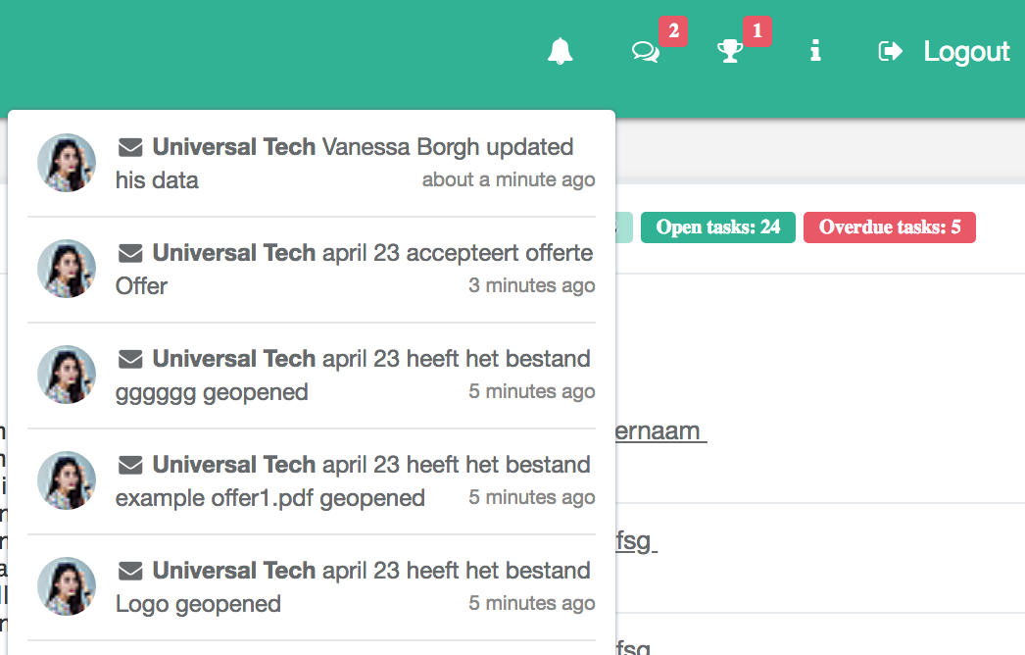Open the info icon in header
The height and width of the screenshot is (655, 1025).
click(x=814, y=51)
